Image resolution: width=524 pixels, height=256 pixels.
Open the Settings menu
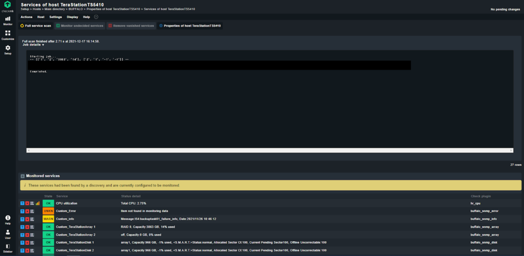click(x=55, y=17)
